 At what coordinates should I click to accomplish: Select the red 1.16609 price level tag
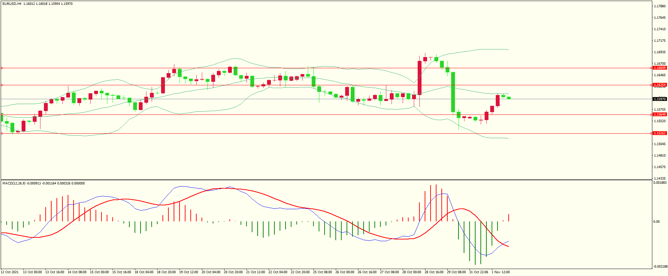(x=660, y=68)
